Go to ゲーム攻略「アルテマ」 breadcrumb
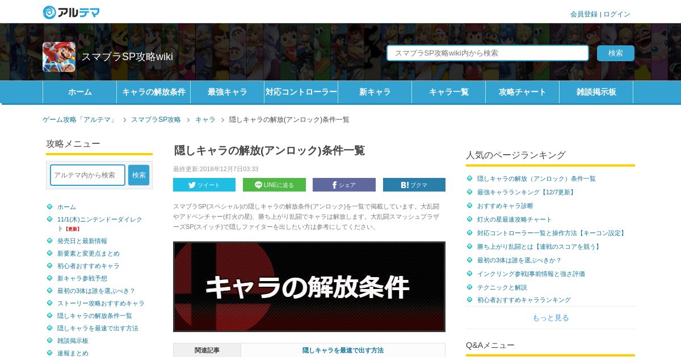 tap(79, 120)
